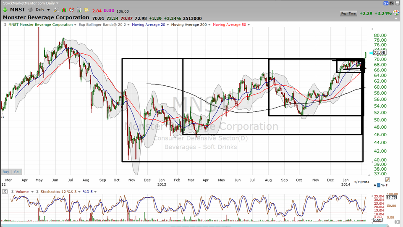Expand the Stochastics 12 %K 3 dropdown
Image resolution: width=403 pixels, height=227 pixels.
[x=79, y=192]
